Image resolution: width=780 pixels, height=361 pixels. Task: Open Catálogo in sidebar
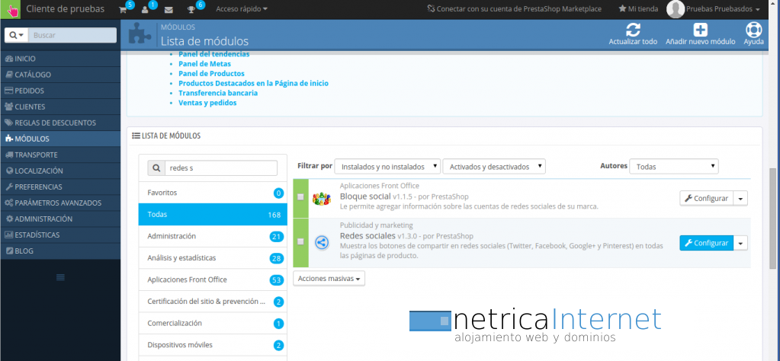click(60, 75)
